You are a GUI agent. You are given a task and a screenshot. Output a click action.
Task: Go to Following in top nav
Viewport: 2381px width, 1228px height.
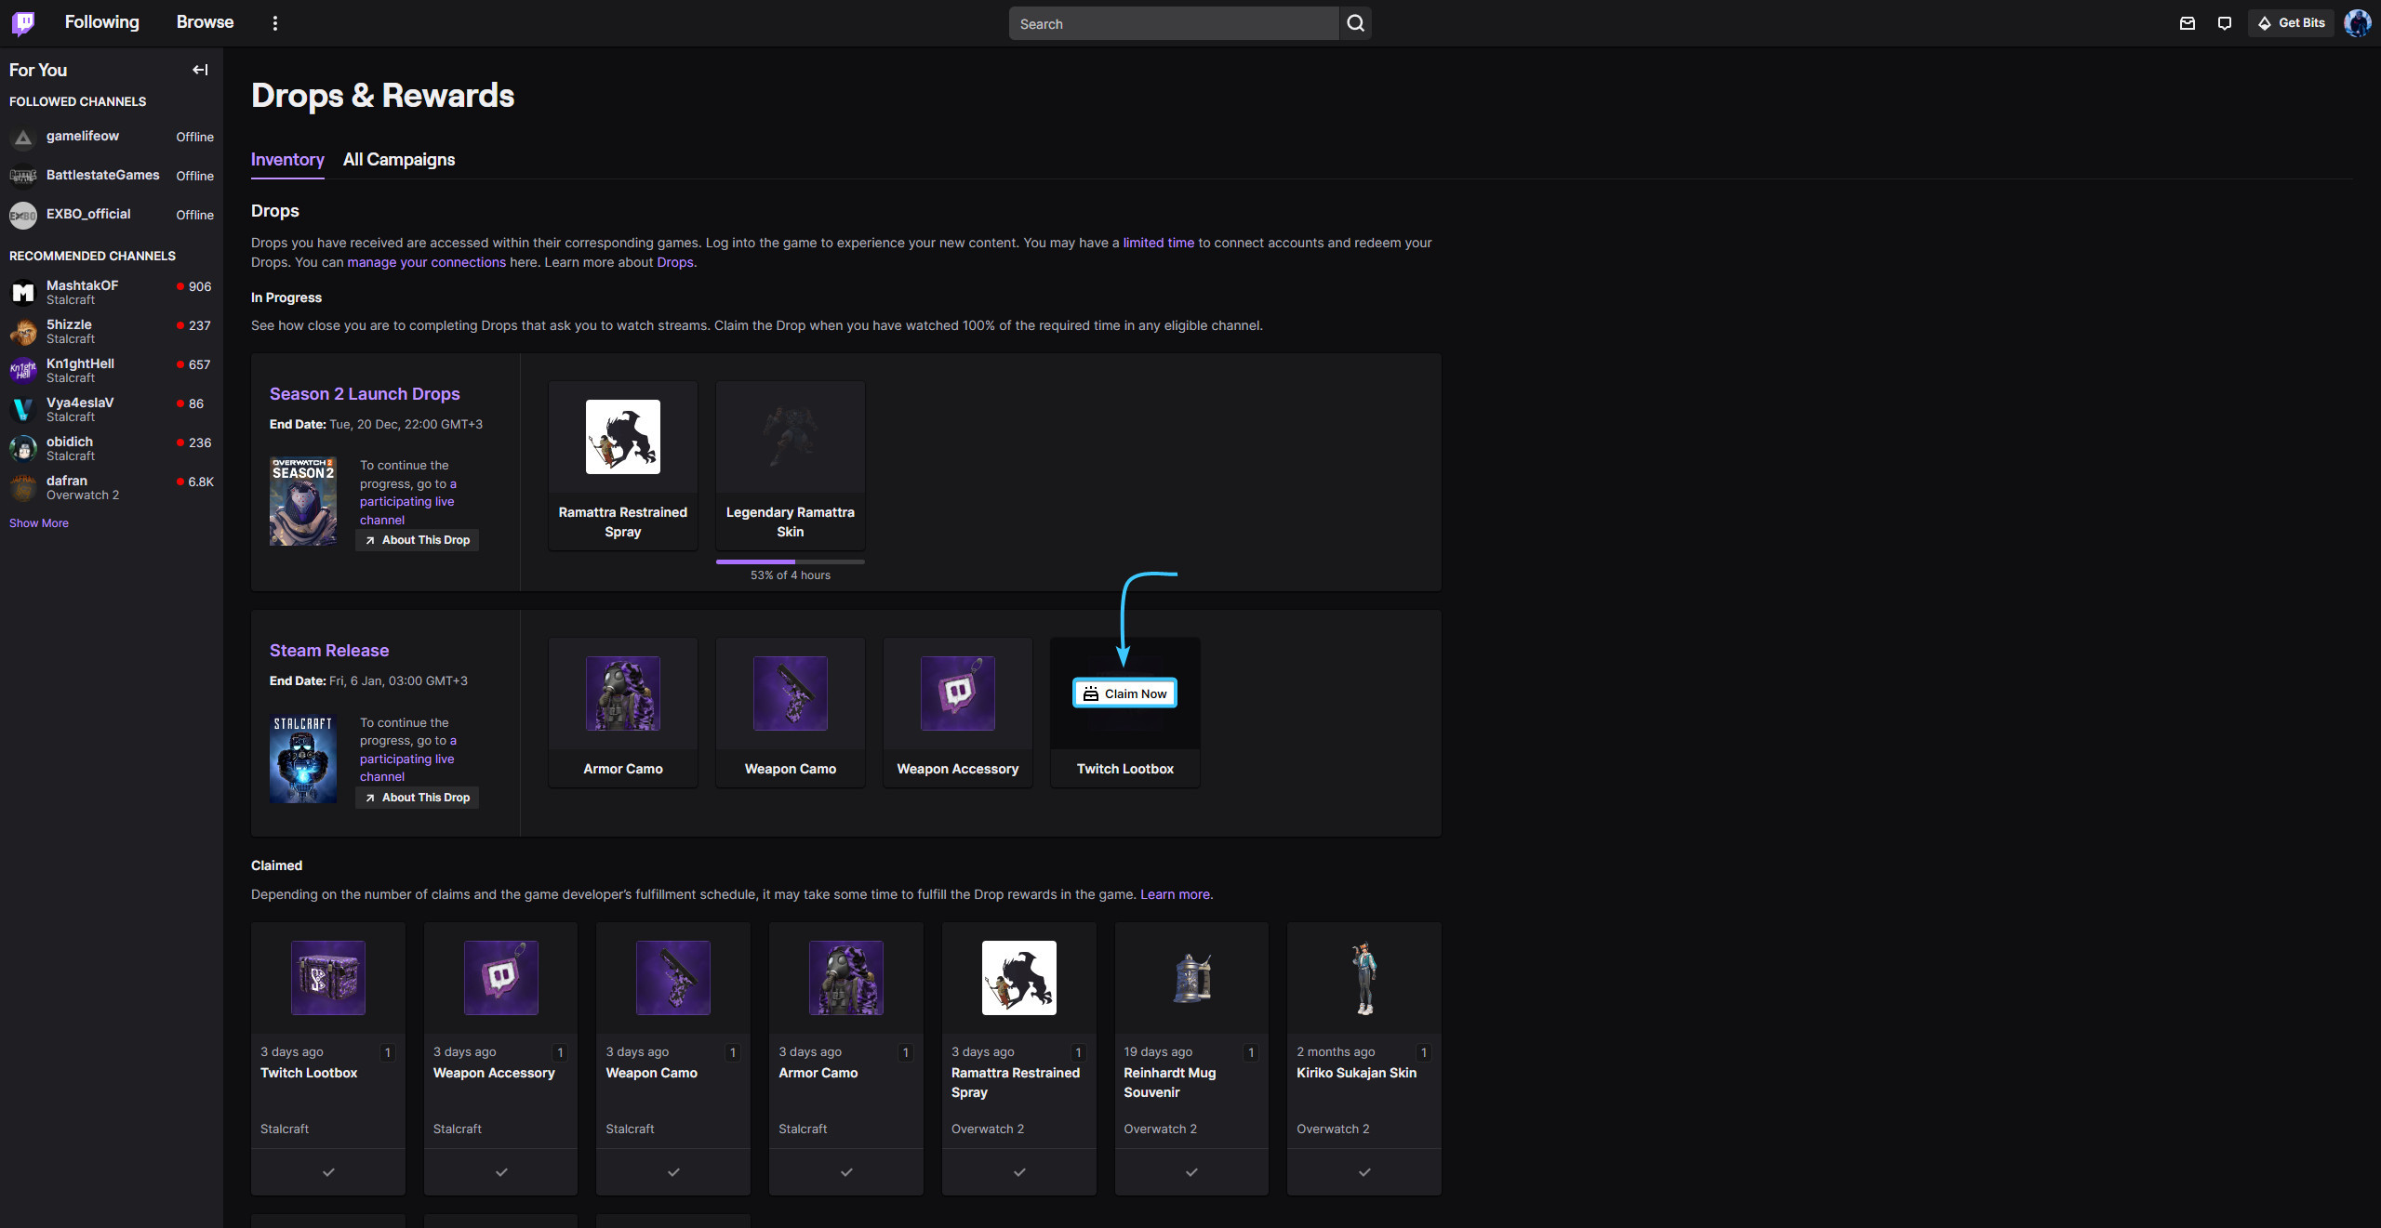tap(101, 22)
